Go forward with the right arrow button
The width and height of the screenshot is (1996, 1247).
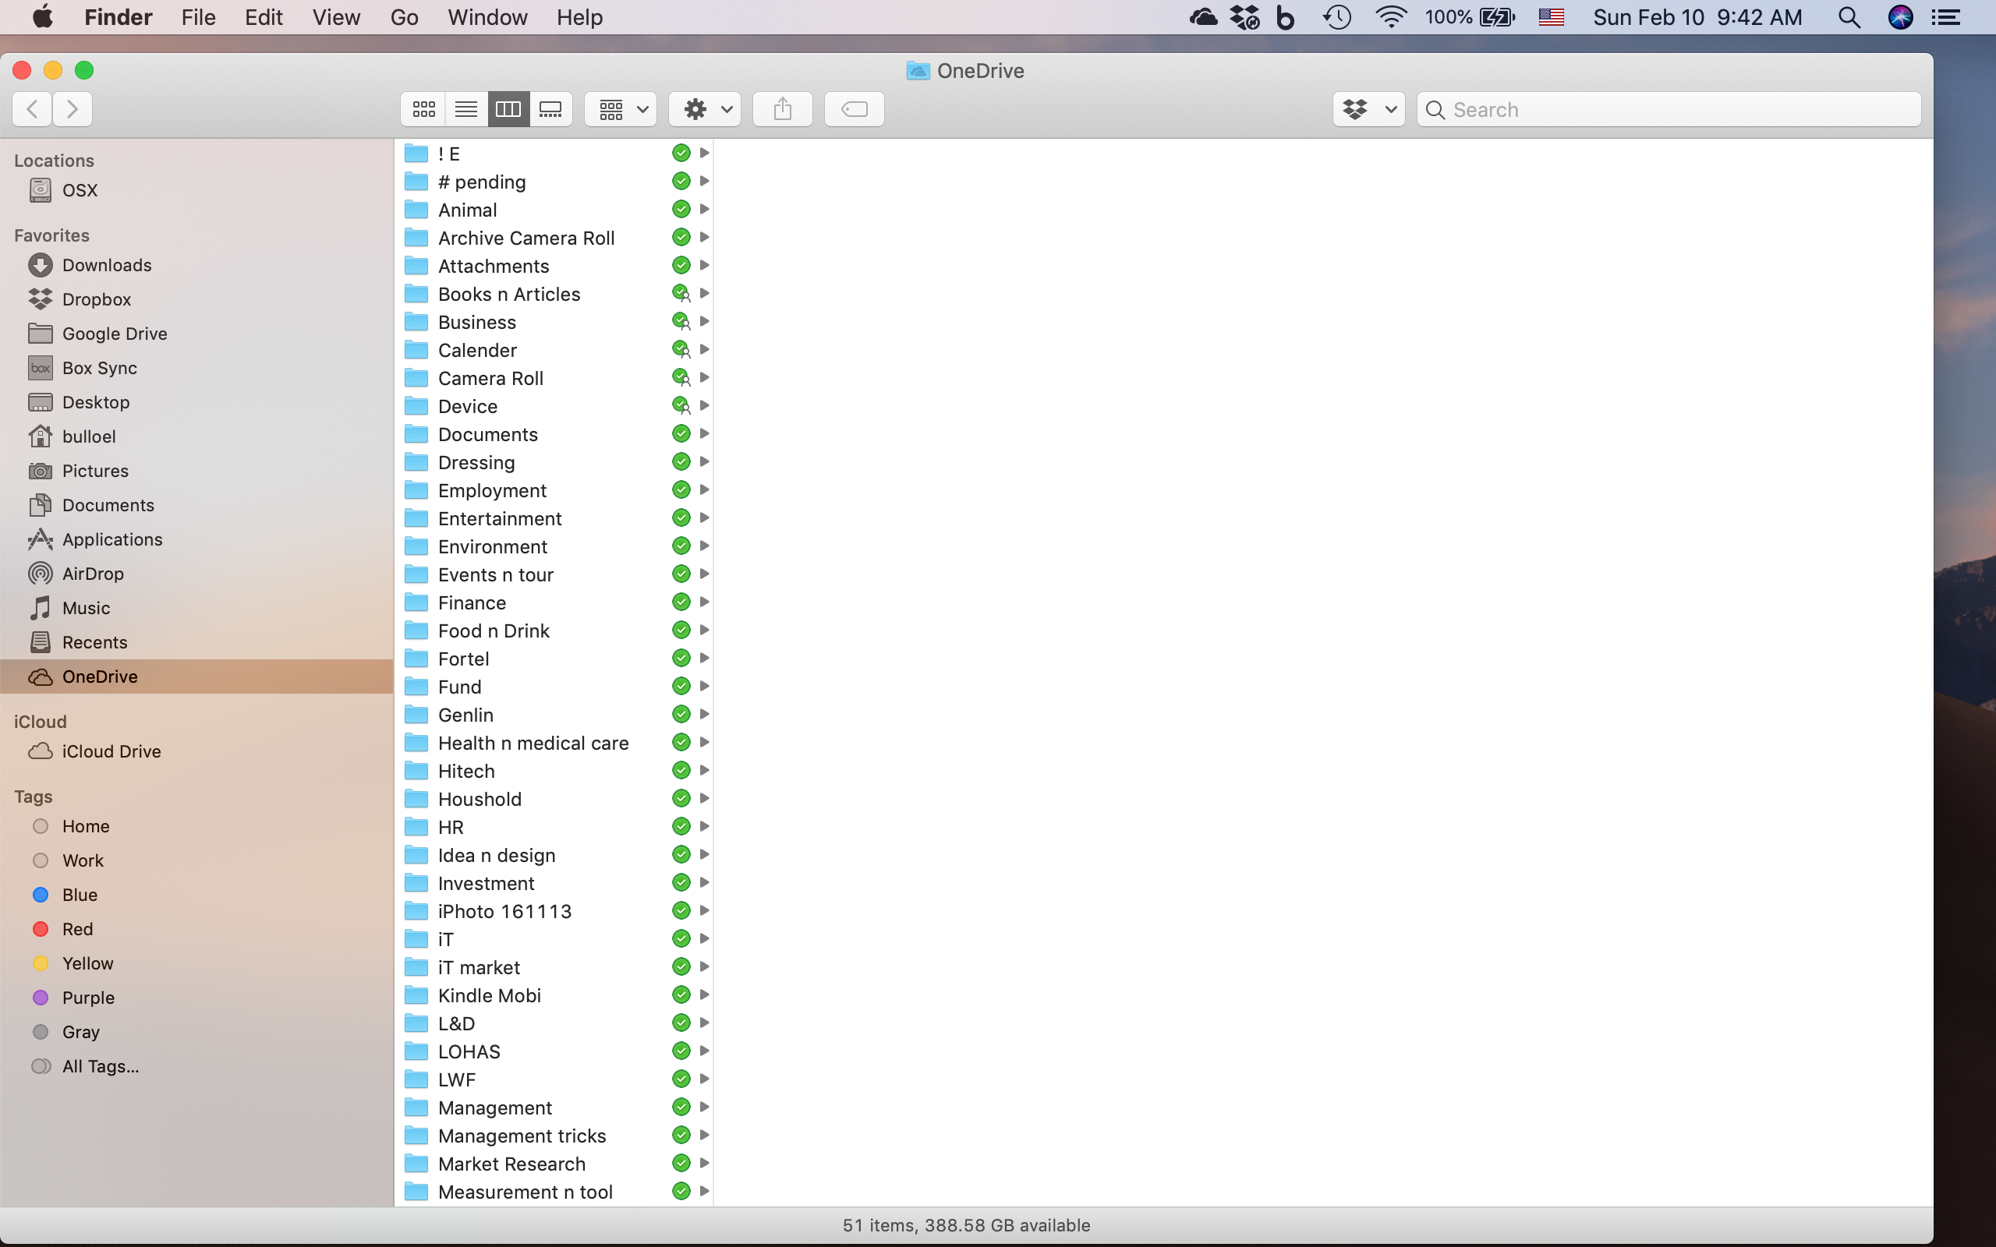tap(73, 109)
